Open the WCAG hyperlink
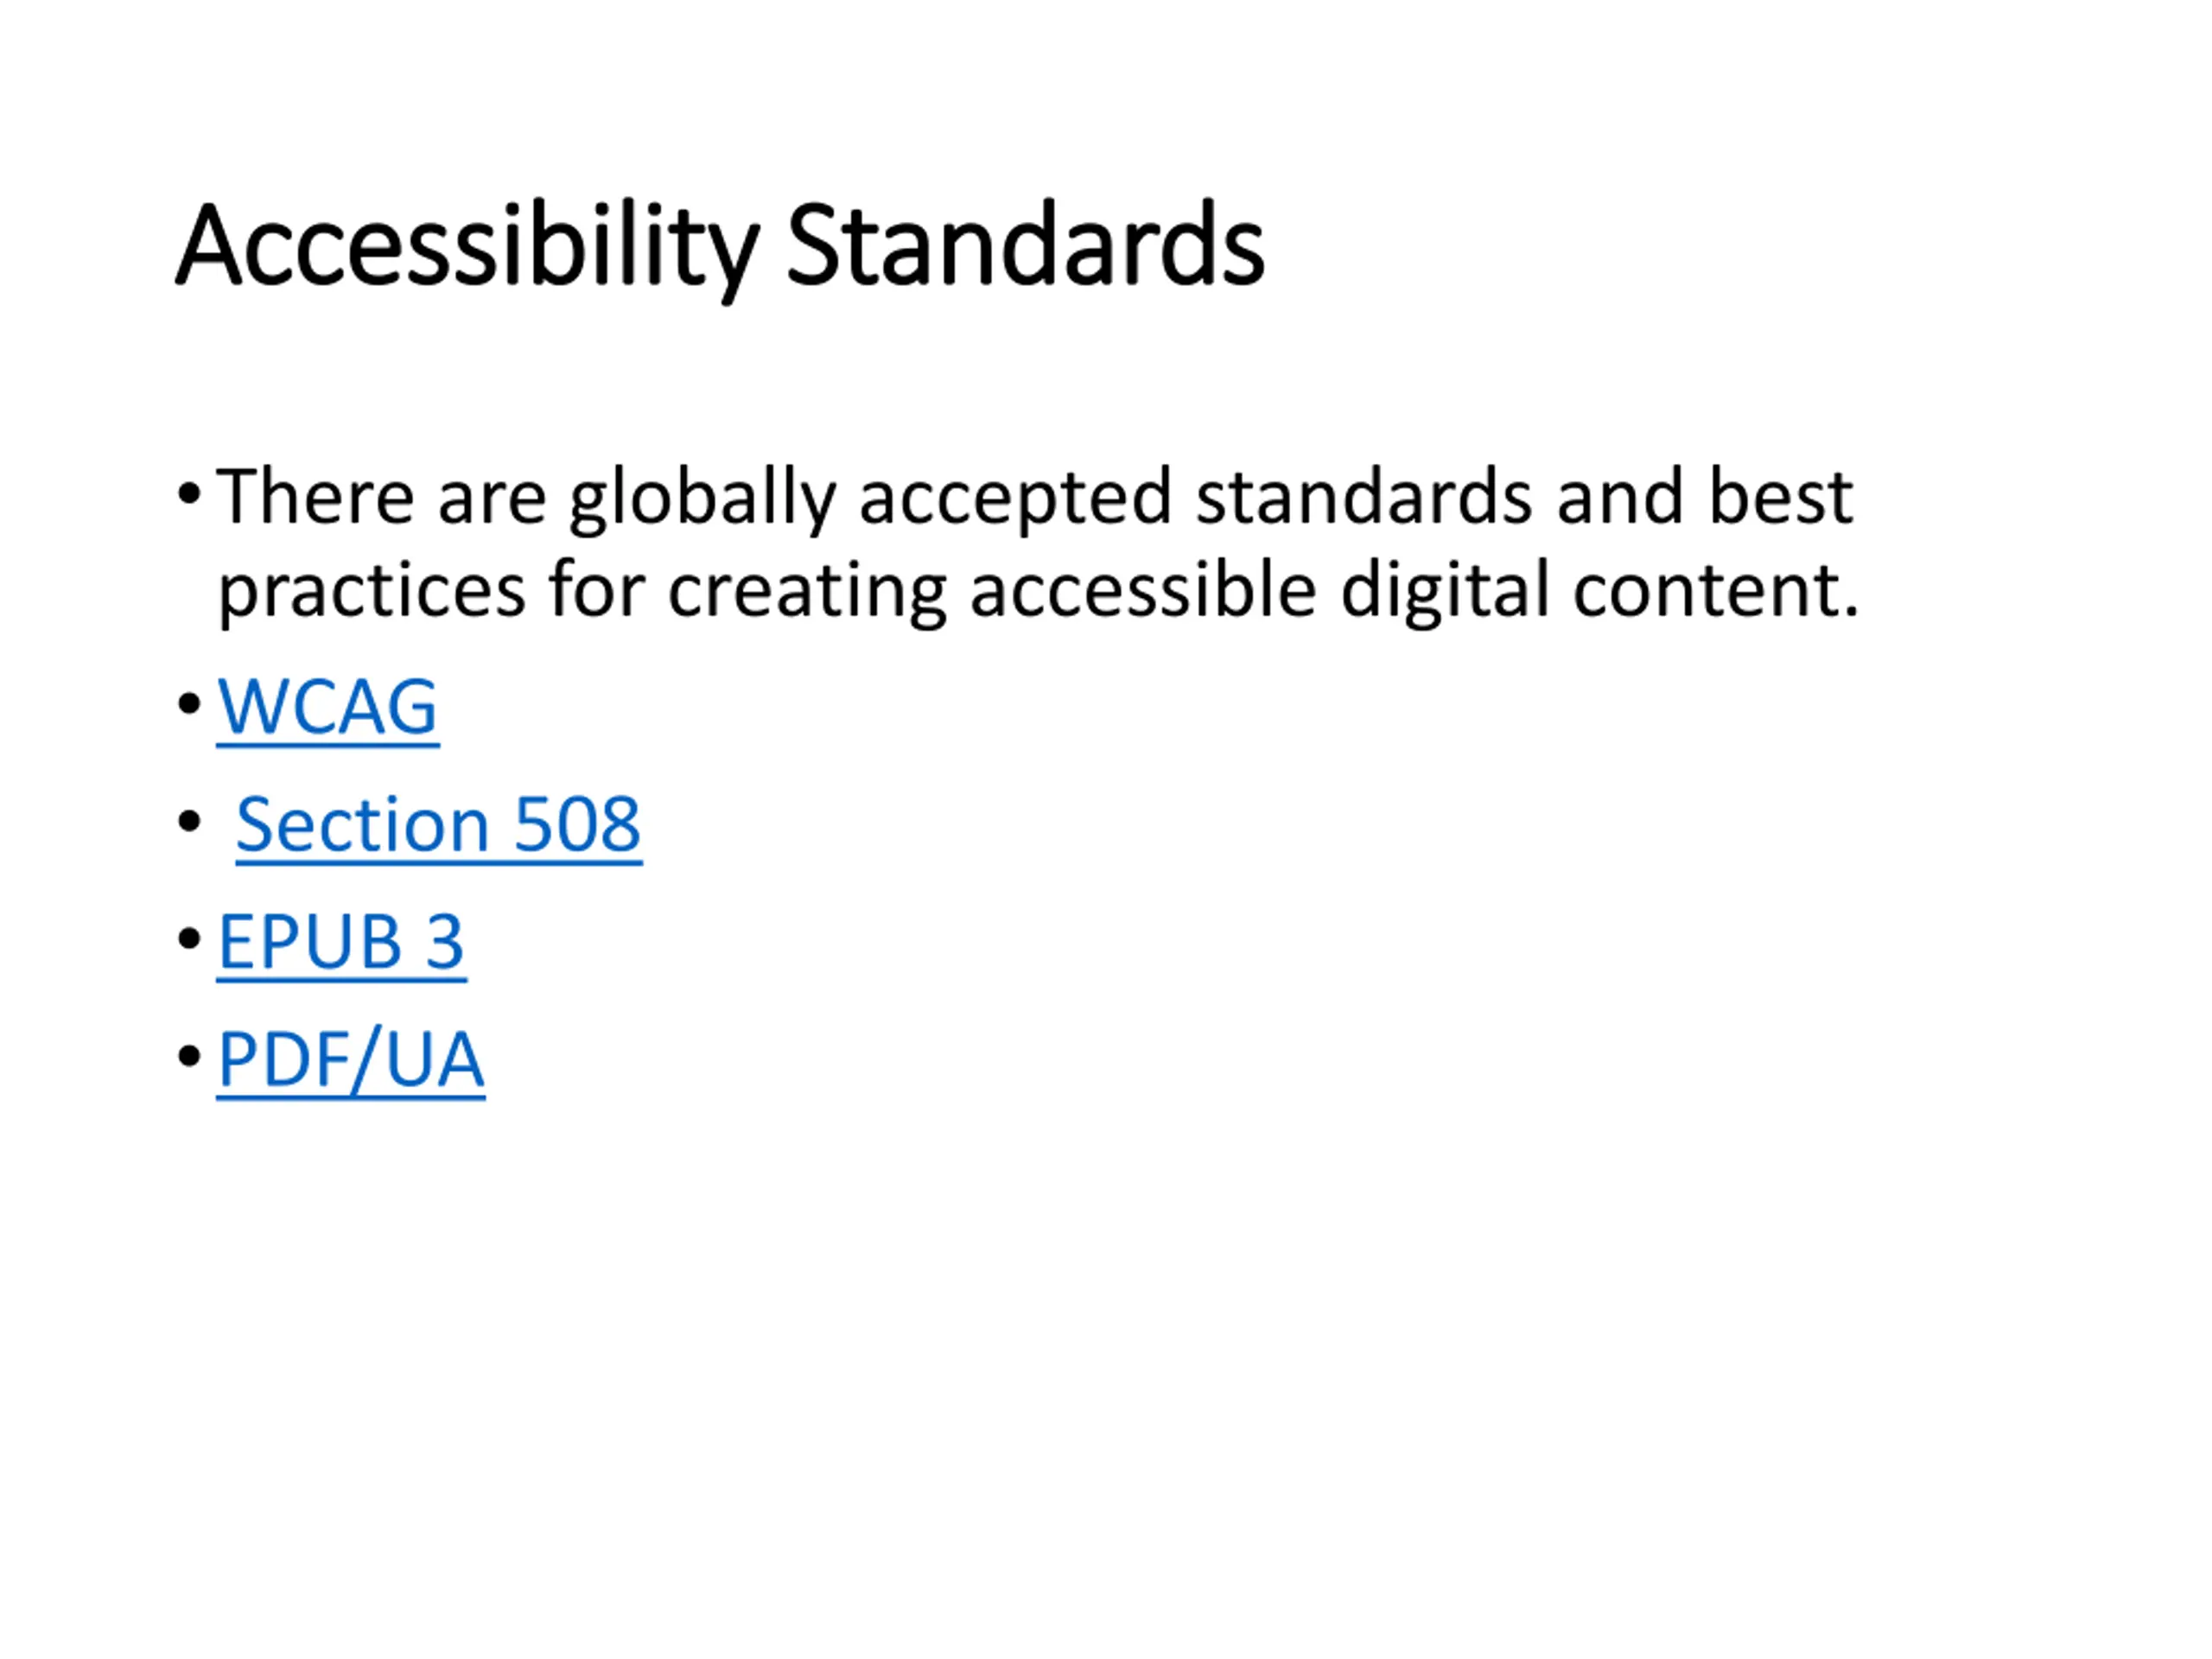 (x=327, y=707)
